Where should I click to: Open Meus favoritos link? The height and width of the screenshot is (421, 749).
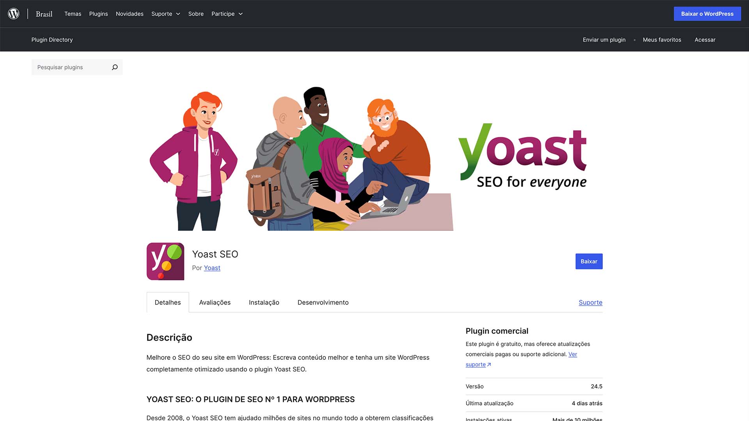[x=662, y=40]
